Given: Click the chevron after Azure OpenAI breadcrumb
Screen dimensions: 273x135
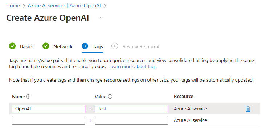Looking at the screenshot, I should pos(105,6).
